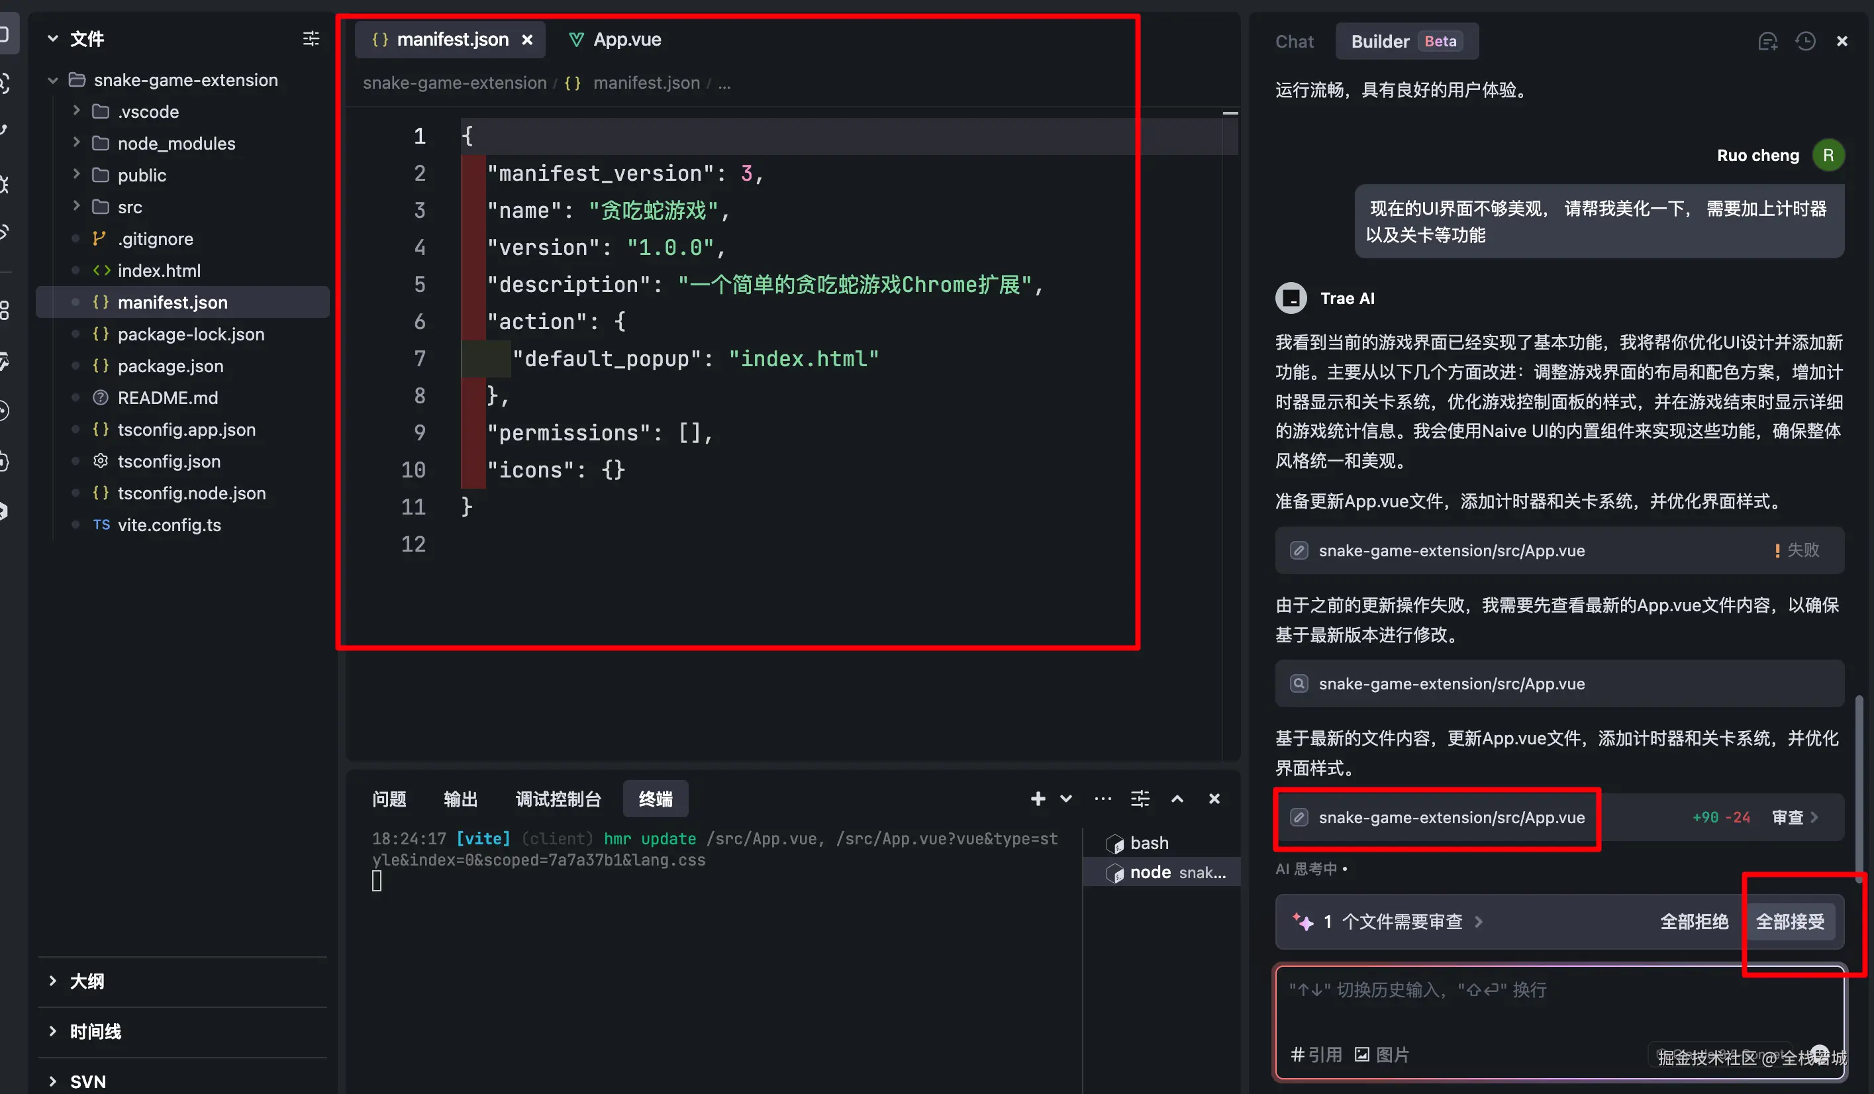Click the file explorer filter settings icon

(311, 38)
